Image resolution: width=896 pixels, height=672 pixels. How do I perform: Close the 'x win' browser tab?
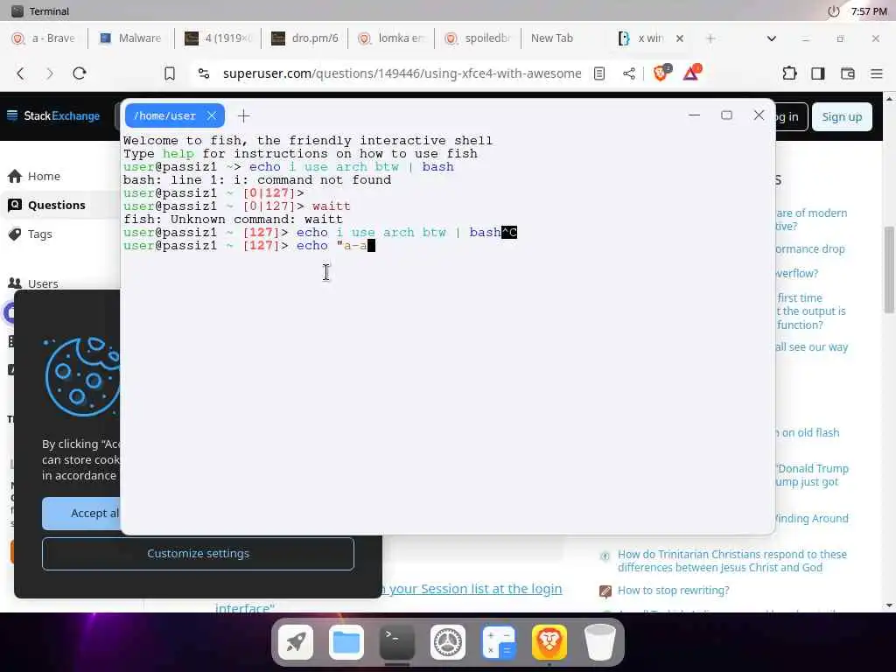click(x=679, y=38)
